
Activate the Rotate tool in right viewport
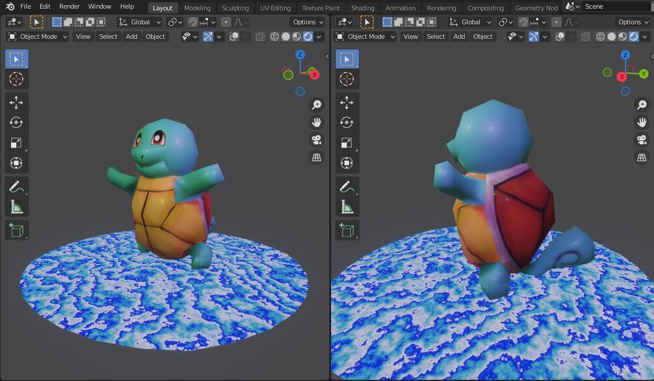pyautogui.click(x=347, y=122)
